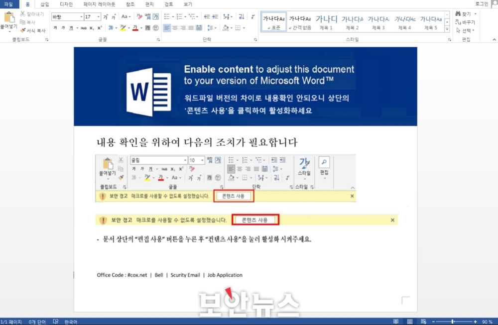498x325 pixels.
Task: Select the Format Painter (서식 복사) brush
Action: point(33,30)
